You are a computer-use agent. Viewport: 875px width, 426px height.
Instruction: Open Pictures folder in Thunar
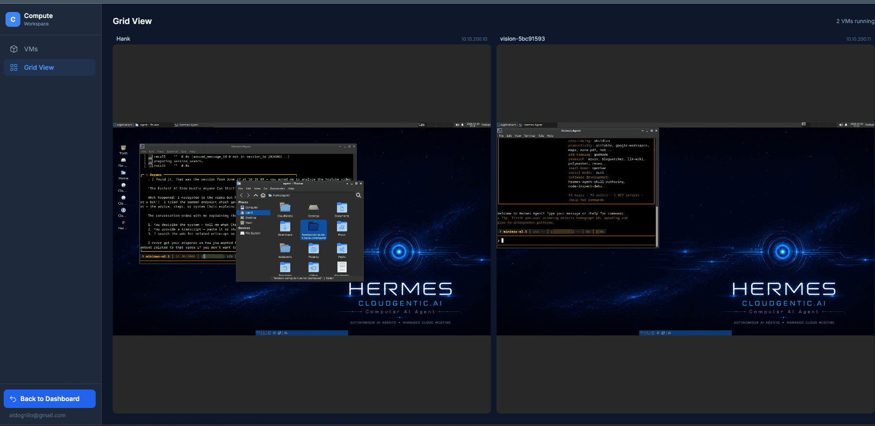click(x=313, y=251)
